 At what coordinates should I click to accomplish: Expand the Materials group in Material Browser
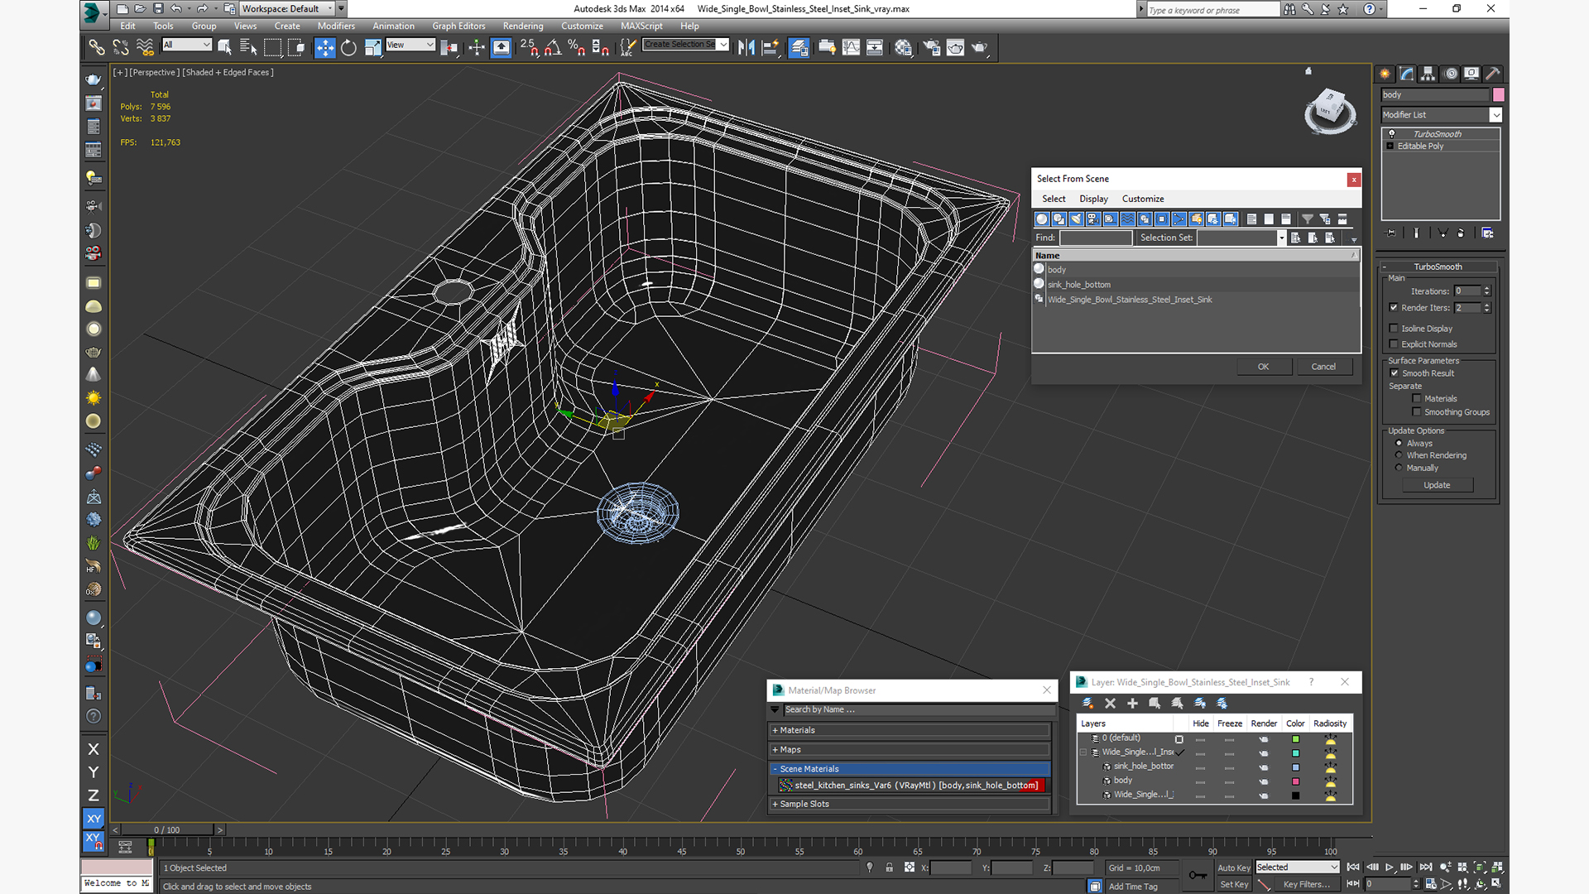coord(911,730)
